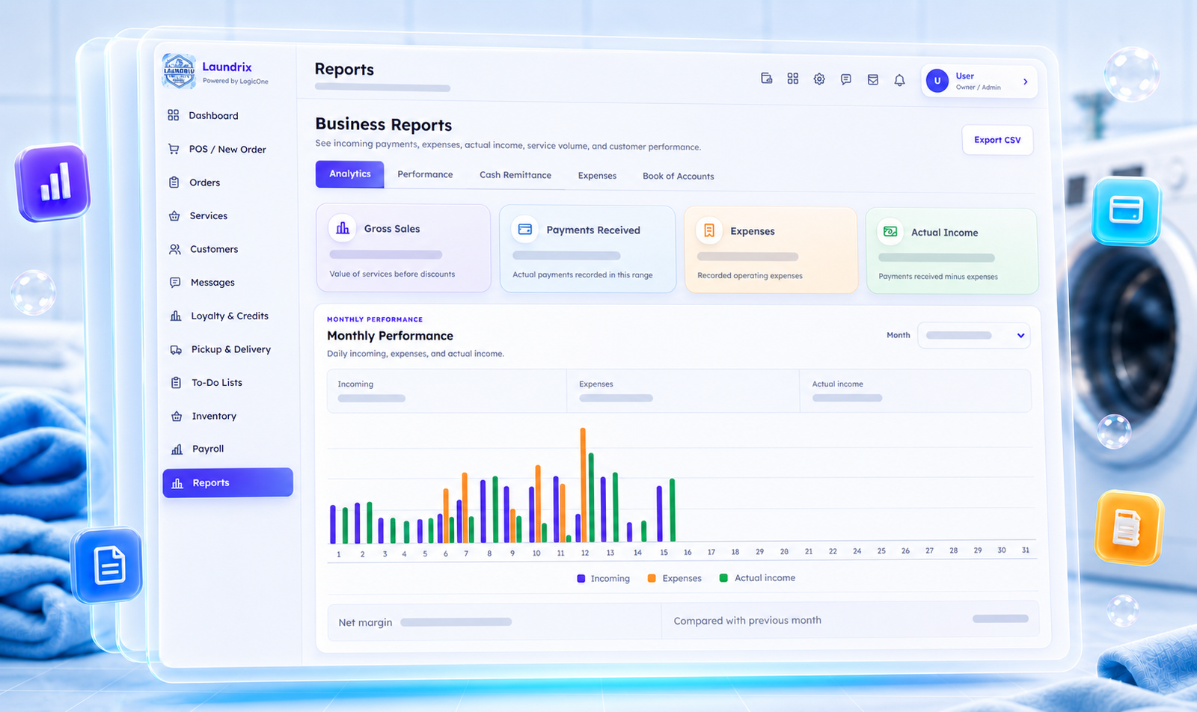
Task: Click the Expenses summary card icon
Action: (709, 230)
